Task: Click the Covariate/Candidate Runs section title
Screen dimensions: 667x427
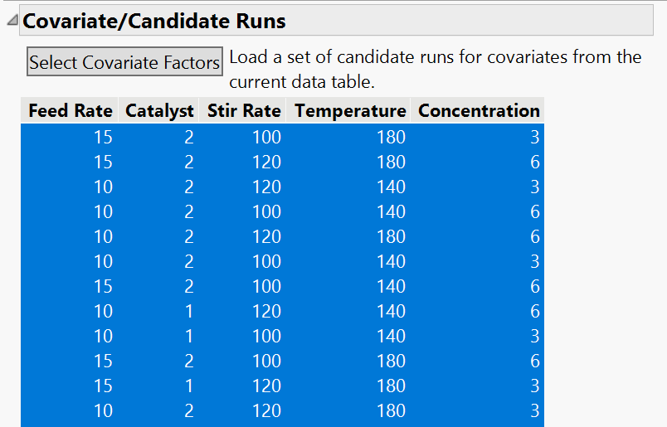Action: pyautogui.click(x=154, y=21)
